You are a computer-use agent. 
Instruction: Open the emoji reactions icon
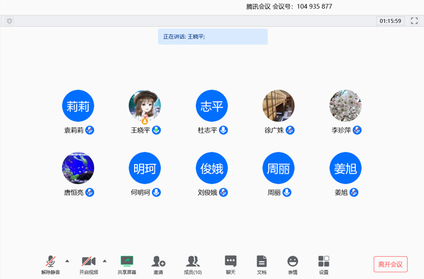292,261
